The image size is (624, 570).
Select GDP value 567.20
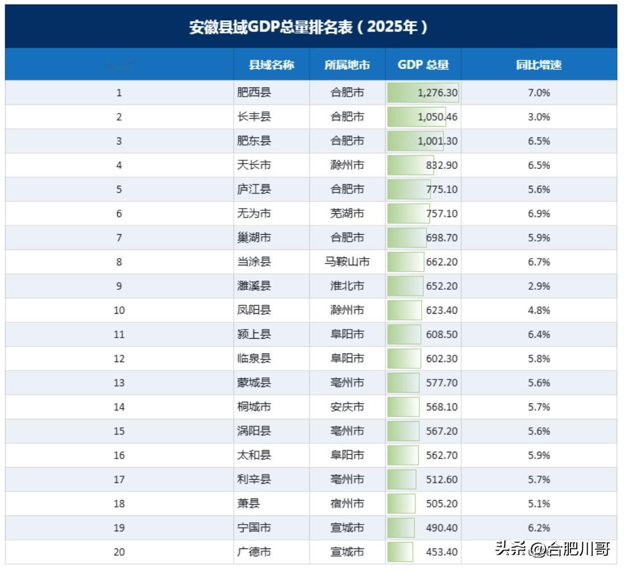(442, 431)
